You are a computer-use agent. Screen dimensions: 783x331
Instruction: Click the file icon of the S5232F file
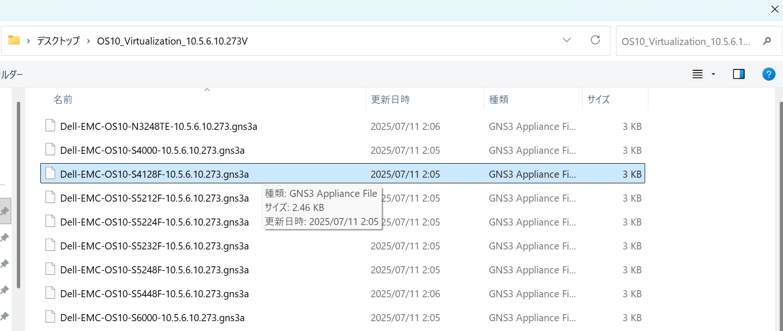click(x=50, y=245)
